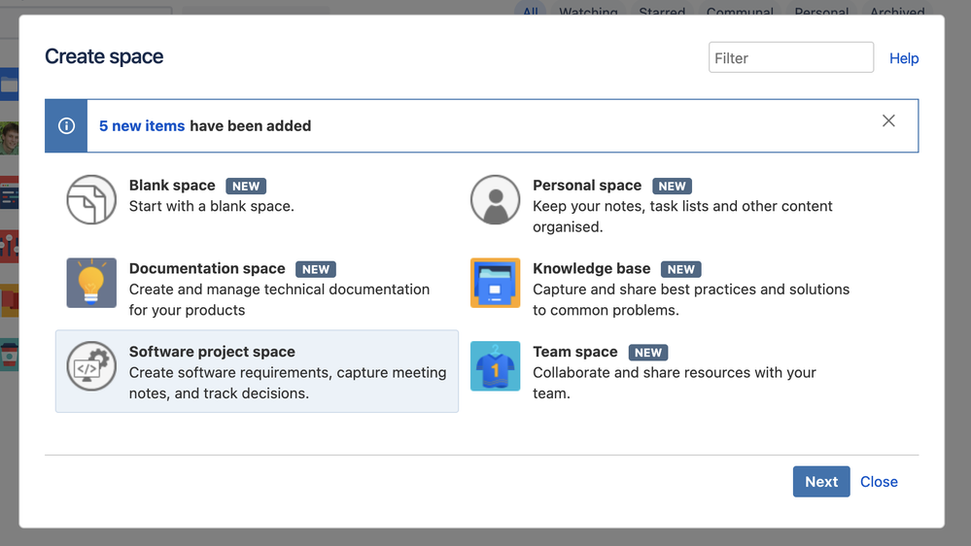Click the Personal space avatar icon
The height and width of the screenshot is (546, 971).
coord(495,199)
